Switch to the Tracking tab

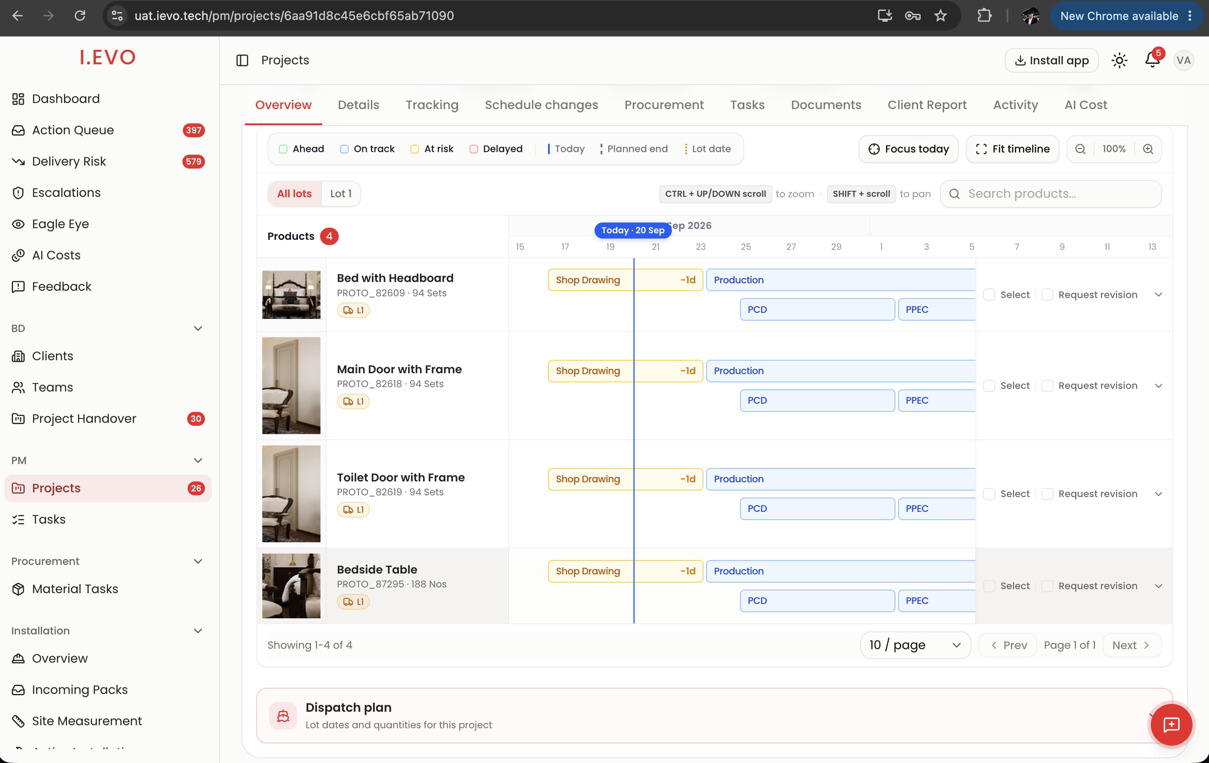pos(432,105)
